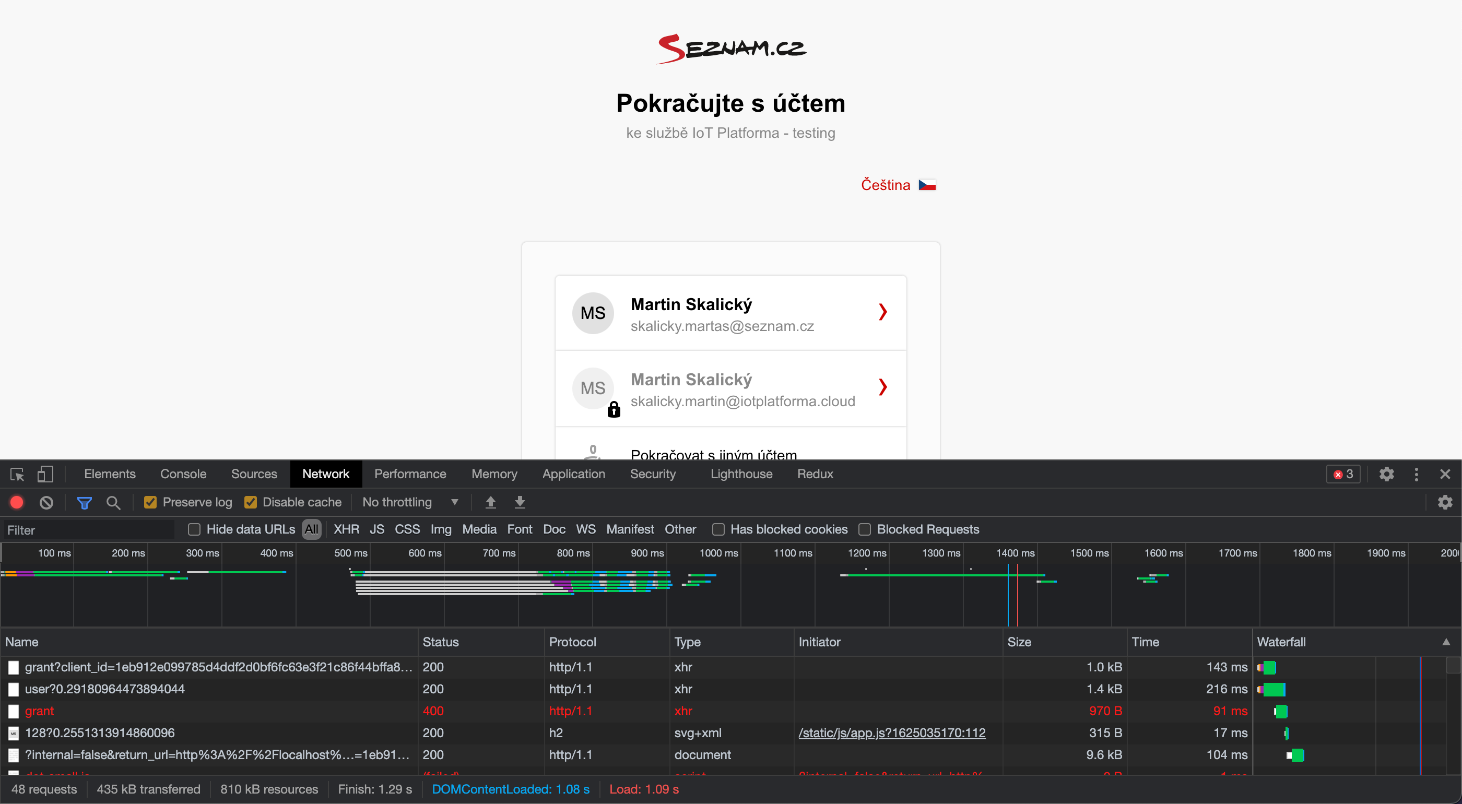This screenshot has width=1462, height=804.
Task: Filter requests by Doc type
Action: 554,530
